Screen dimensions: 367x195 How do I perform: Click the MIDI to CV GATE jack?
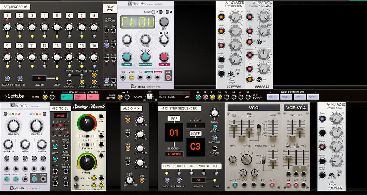click(55, 159)
